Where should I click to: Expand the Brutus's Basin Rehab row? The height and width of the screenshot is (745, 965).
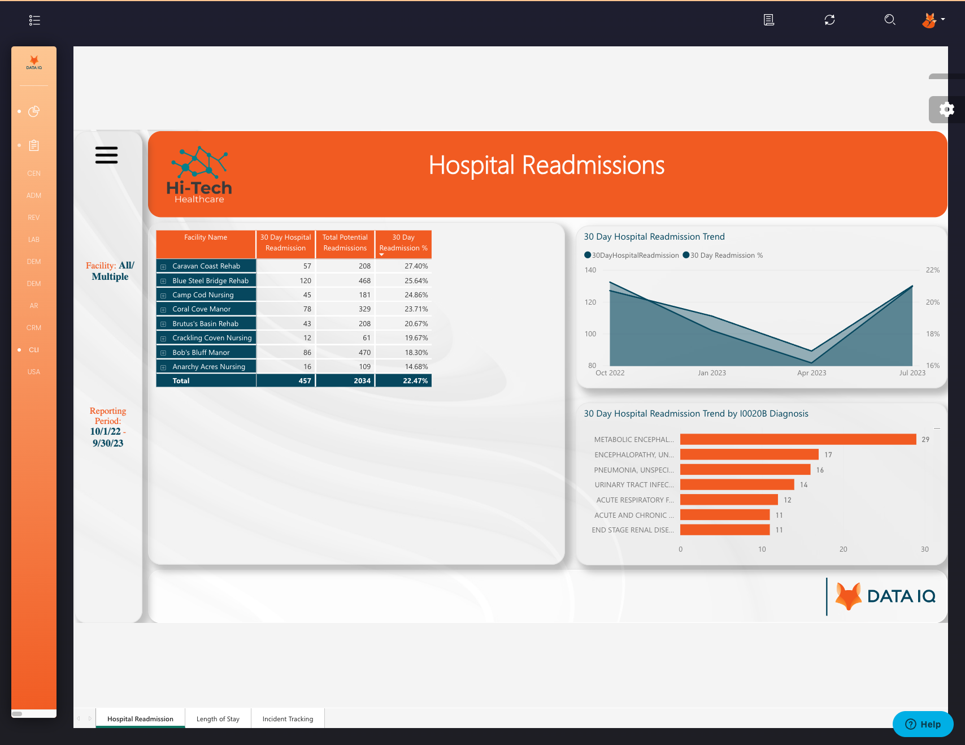point(163,324)
